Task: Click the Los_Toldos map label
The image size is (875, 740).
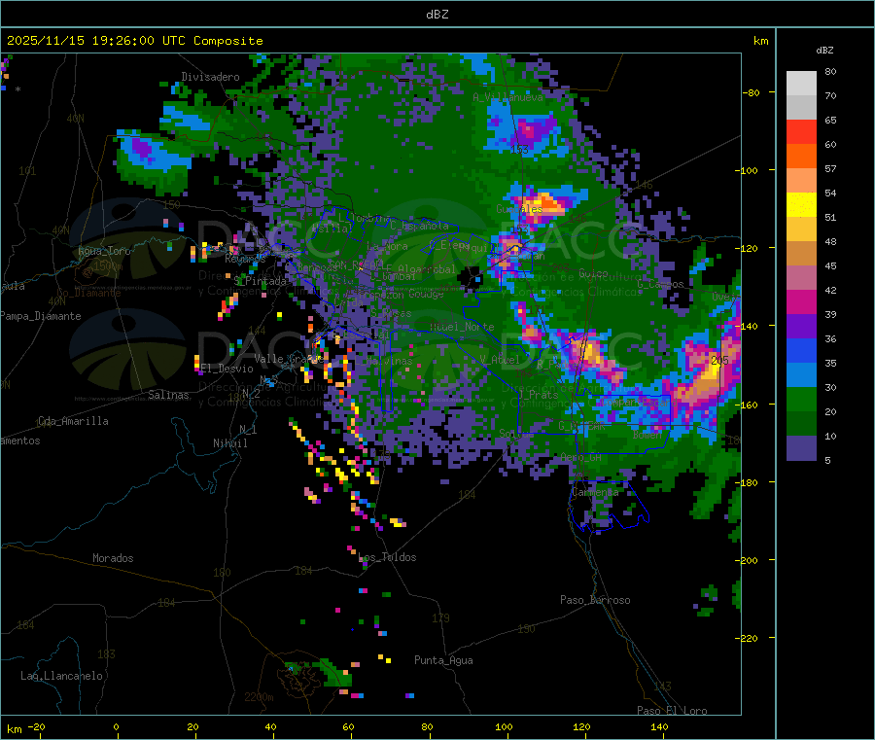Action: (x=387, y=557)
